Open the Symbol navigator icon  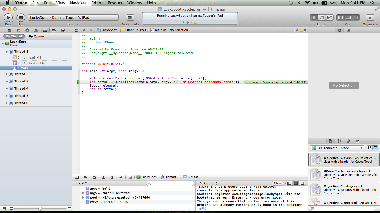tap(18, 30)
